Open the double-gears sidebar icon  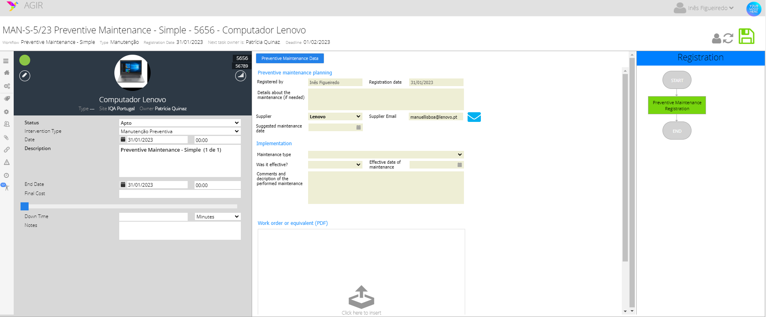coord(6,86)
